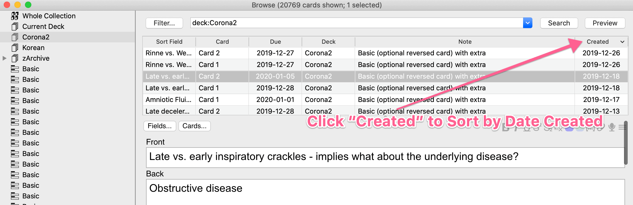Sort cards by the Due column

coord(275,42)
